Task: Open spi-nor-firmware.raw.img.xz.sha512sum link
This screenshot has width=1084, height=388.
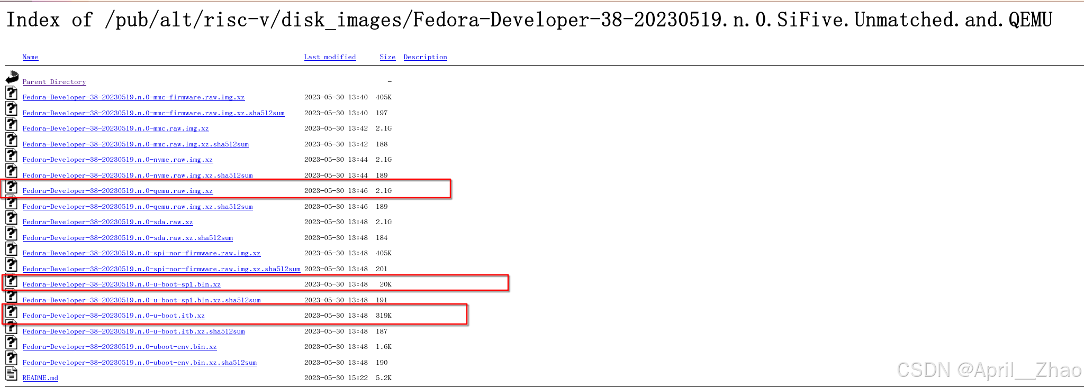Action: tap(161, 269)
